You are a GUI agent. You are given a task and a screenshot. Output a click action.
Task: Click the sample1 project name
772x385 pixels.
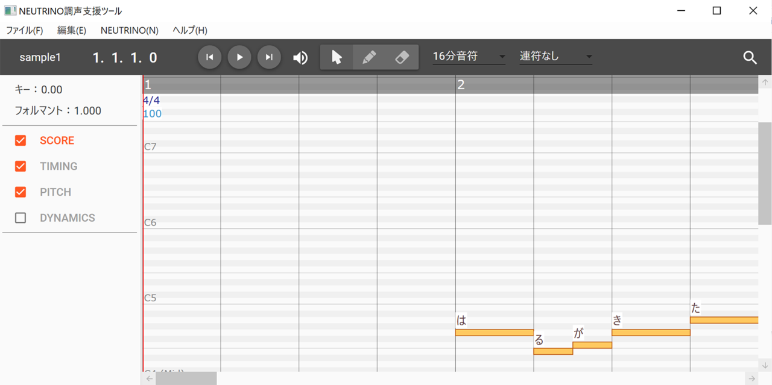(40, 57)
